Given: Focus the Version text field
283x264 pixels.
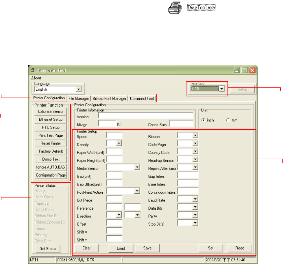Looking at the screenshot, I should 146,116.
